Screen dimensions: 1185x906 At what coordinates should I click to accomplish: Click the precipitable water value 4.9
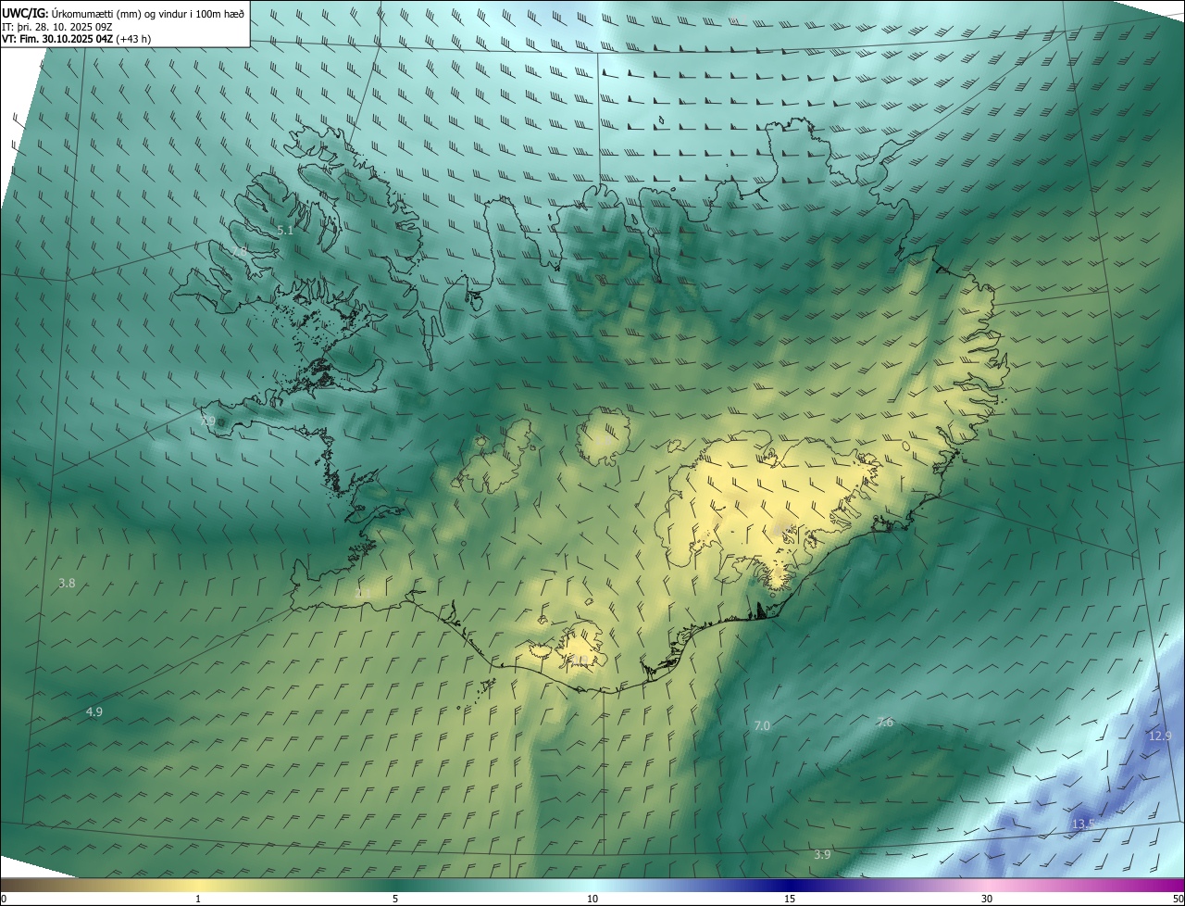[x=94, y=712]
